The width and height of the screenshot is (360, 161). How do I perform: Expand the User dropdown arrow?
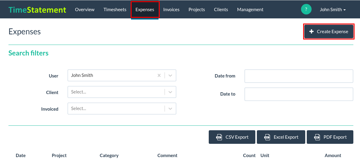tap(170, 75)
